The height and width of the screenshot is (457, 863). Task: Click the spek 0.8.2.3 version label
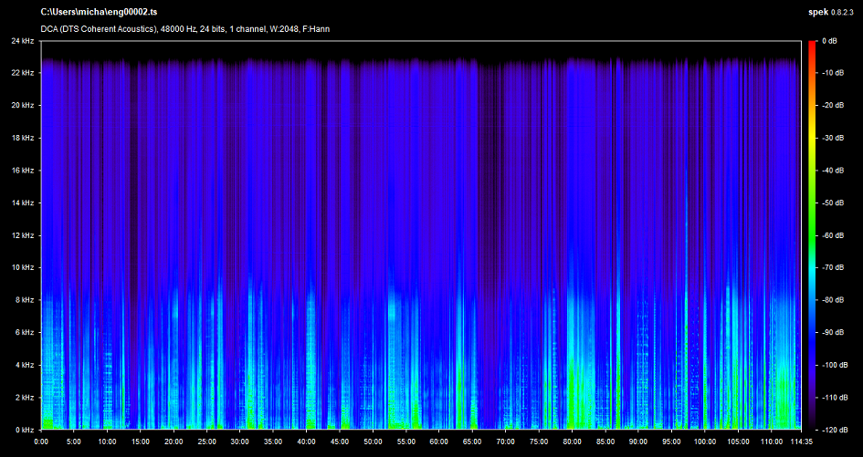(832, 13)
